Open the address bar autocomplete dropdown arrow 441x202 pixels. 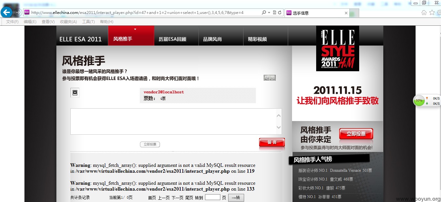[x=269, y=13]
